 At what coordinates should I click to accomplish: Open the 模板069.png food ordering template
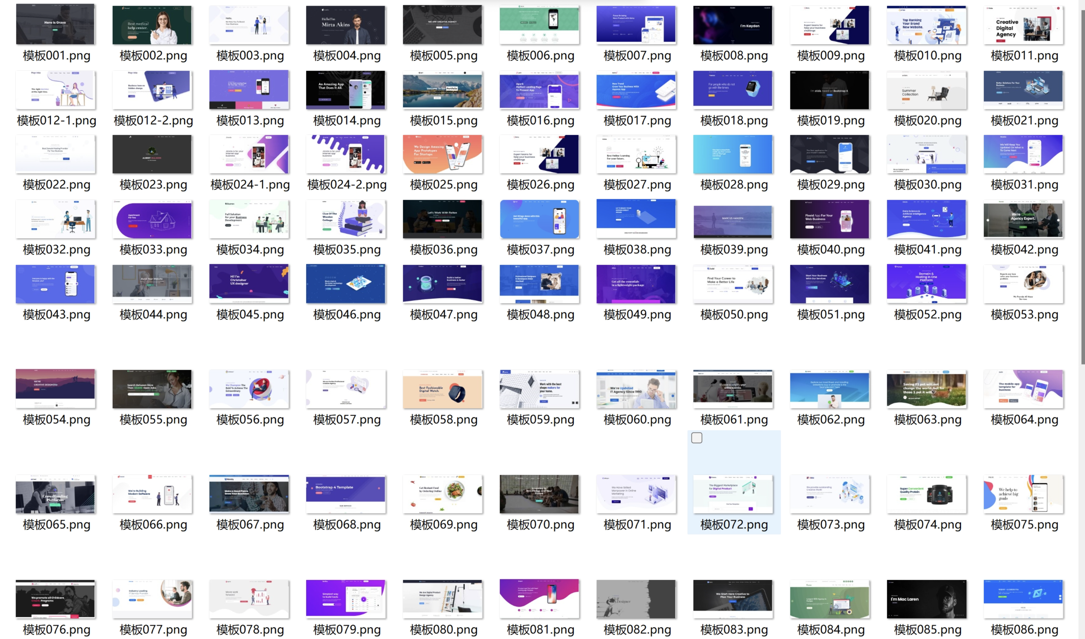(x=443, y=494)
